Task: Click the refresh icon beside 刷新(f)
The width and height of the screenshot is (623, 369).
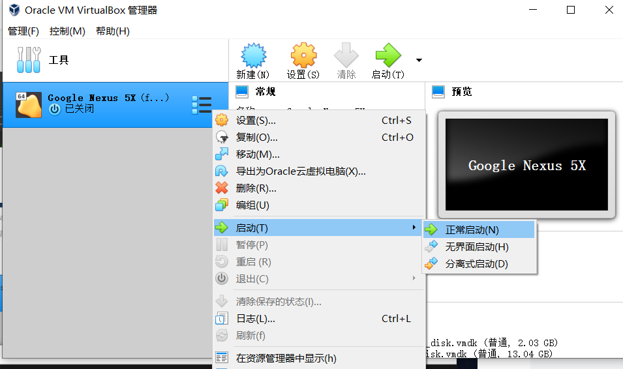Action: (x=222, y=336)
